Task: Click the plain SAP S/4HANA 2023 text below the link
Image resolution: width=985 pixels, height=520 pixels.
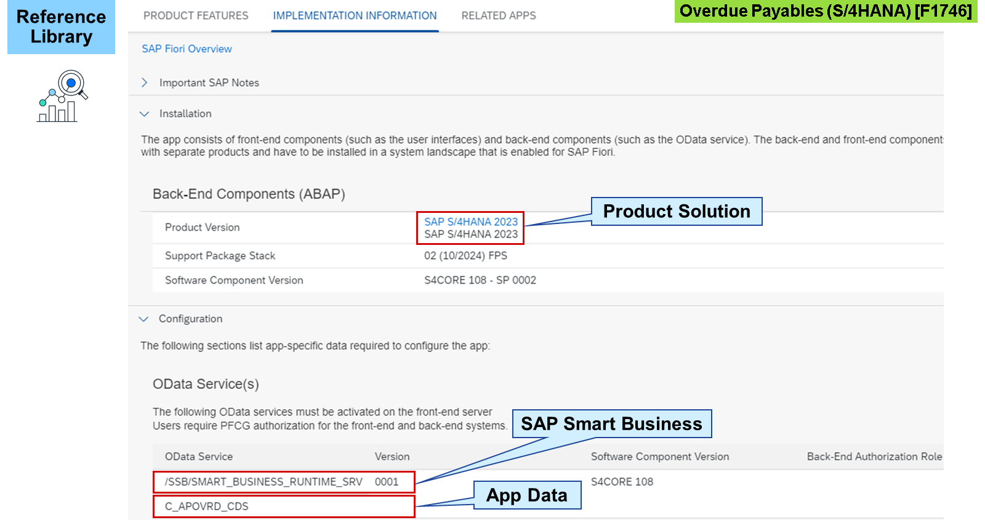Action: pyautogui.click(x=471, y=234)
